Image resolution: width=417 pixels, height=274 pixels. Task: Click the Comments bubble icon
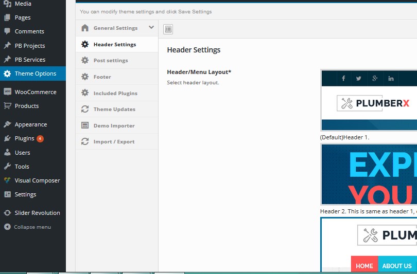point(7,31)
